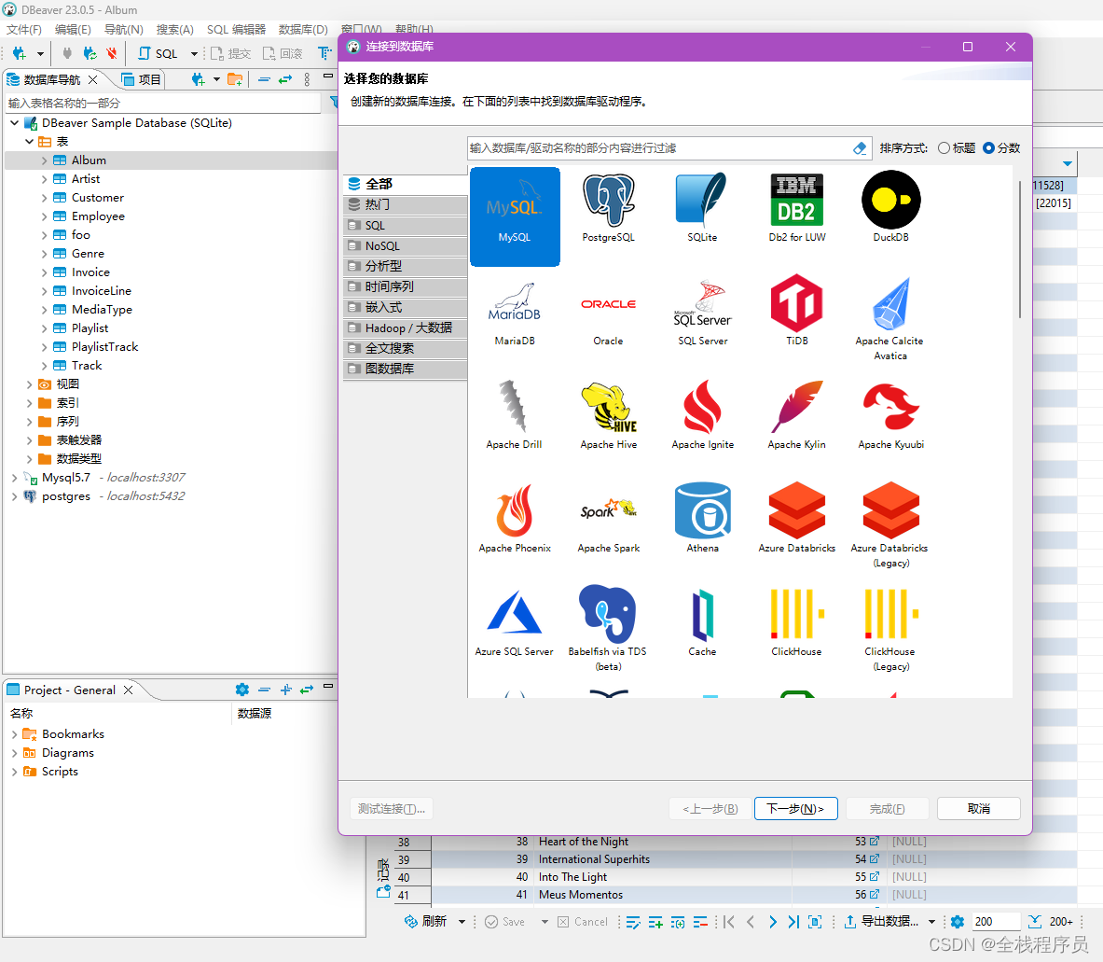This screenshot has width=1103, height=962.
Task: Clear the driver filter with eraser icon
Action: 860,148
